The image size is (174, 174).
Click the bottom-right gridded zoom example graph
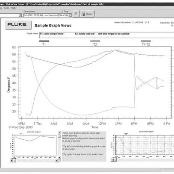click(145, 145)
